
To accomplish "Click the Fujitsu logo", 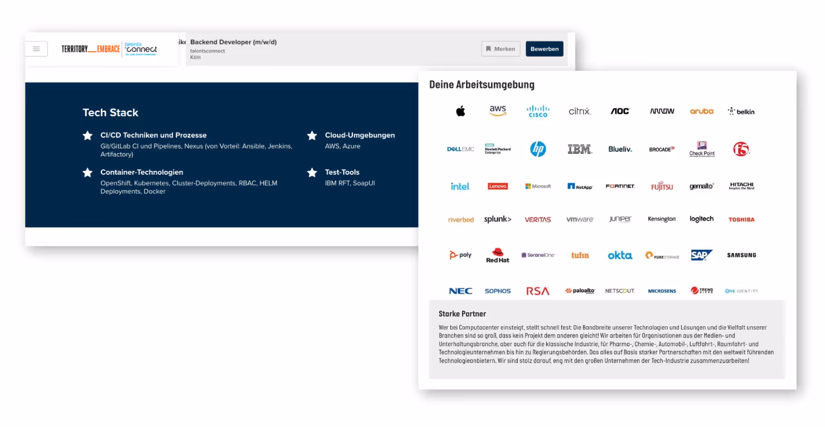I will point(662,186).
